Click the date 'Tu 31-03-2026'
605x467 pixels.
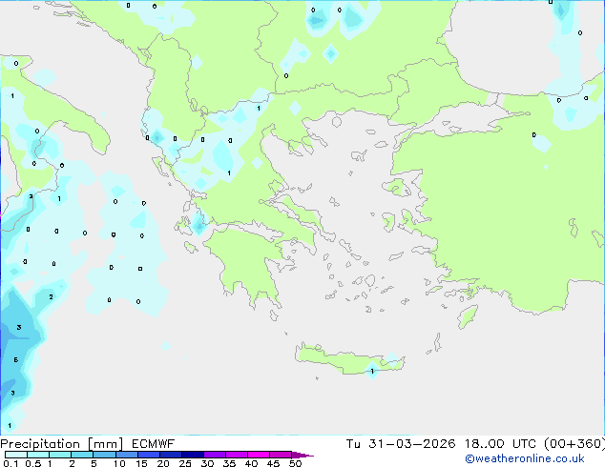point(401,444)
